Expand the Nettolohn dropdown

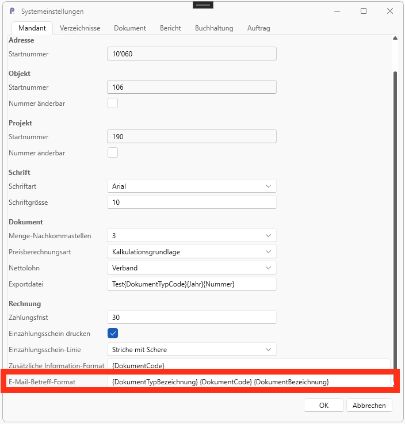click(x=192, y=268)
